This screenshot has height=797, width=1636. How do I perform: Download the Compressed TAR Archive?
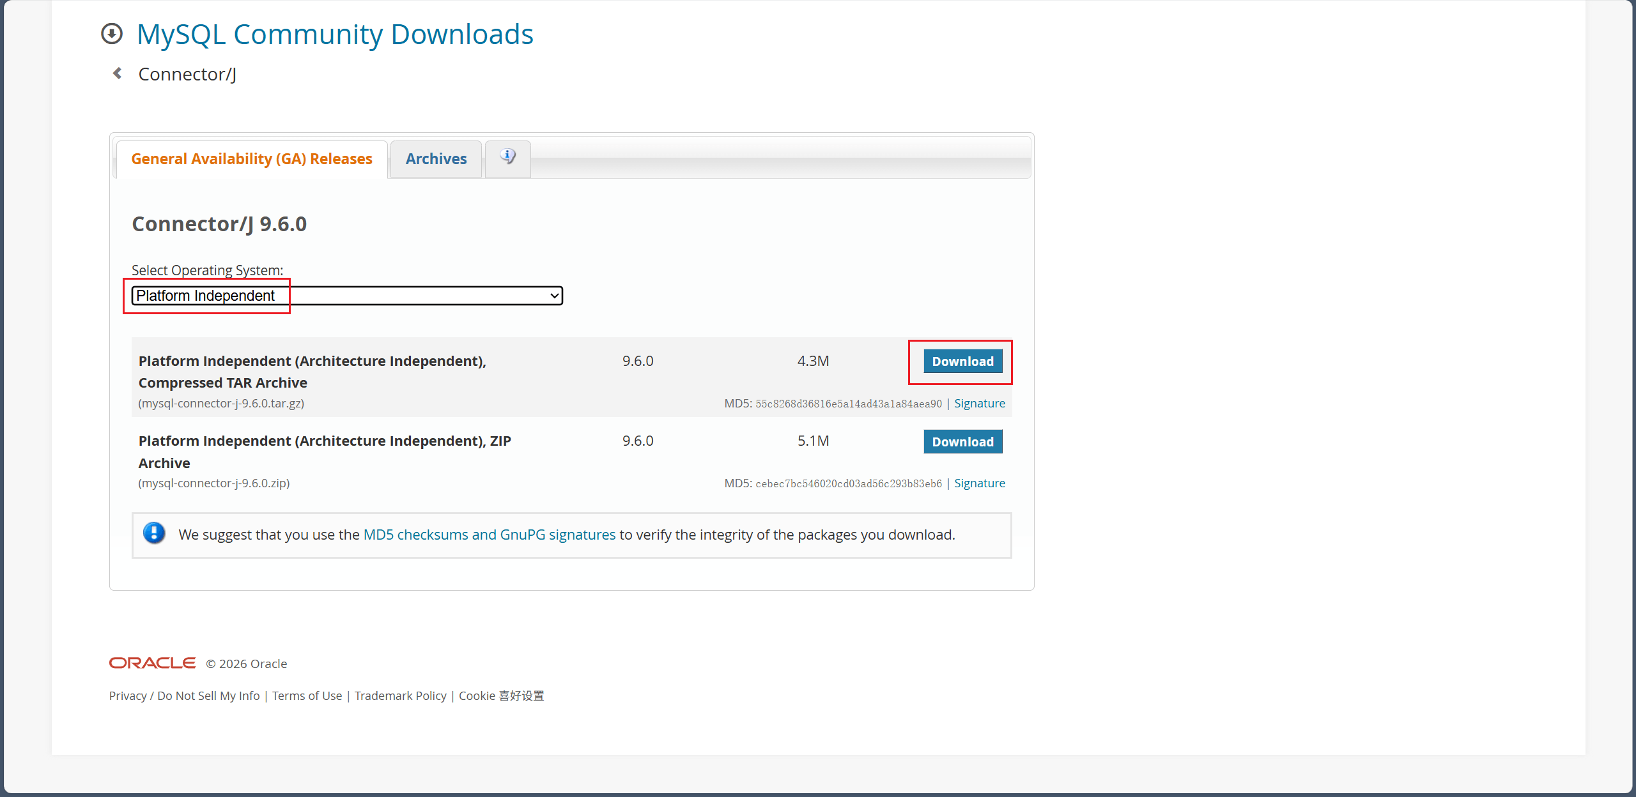pyautogui.click(x=962, y=361)
